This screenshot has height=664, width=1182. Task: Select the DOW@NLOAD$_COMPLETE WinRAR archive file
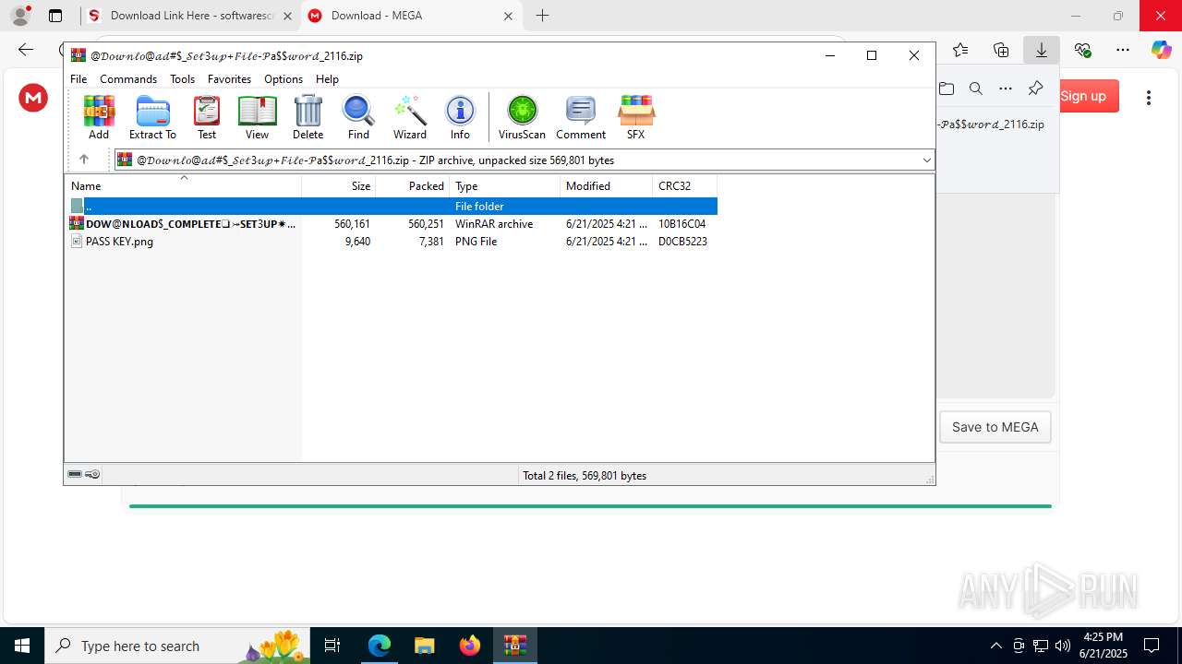click(x=392, y=224)
